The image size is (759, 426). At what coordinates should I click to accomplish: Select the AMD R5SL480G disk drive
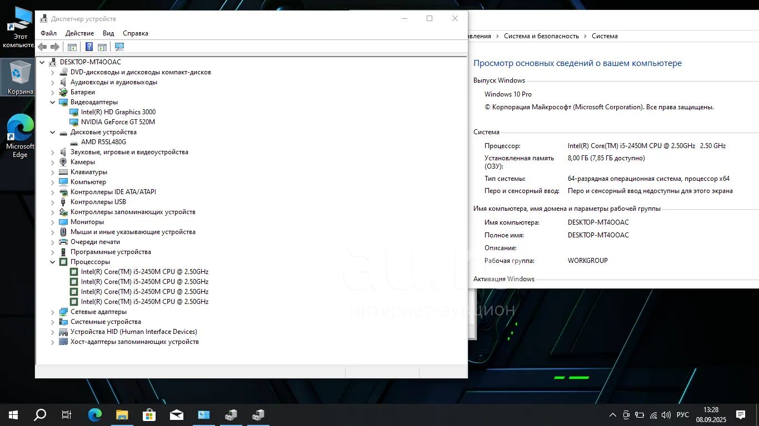click(103, 142)
